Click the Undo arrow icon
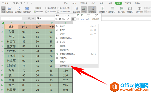 25,3
